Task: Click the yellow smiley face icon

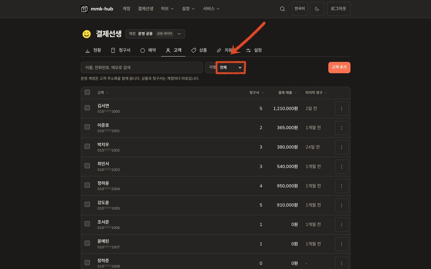Action: [x=87, y=34]
